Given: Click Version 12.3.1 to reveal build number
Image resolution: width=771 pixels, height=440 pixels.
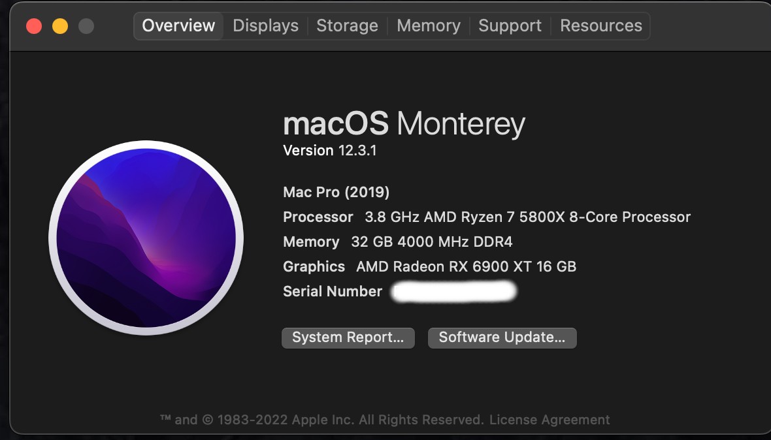Looking at the screenshot, I should pos(329,151).
